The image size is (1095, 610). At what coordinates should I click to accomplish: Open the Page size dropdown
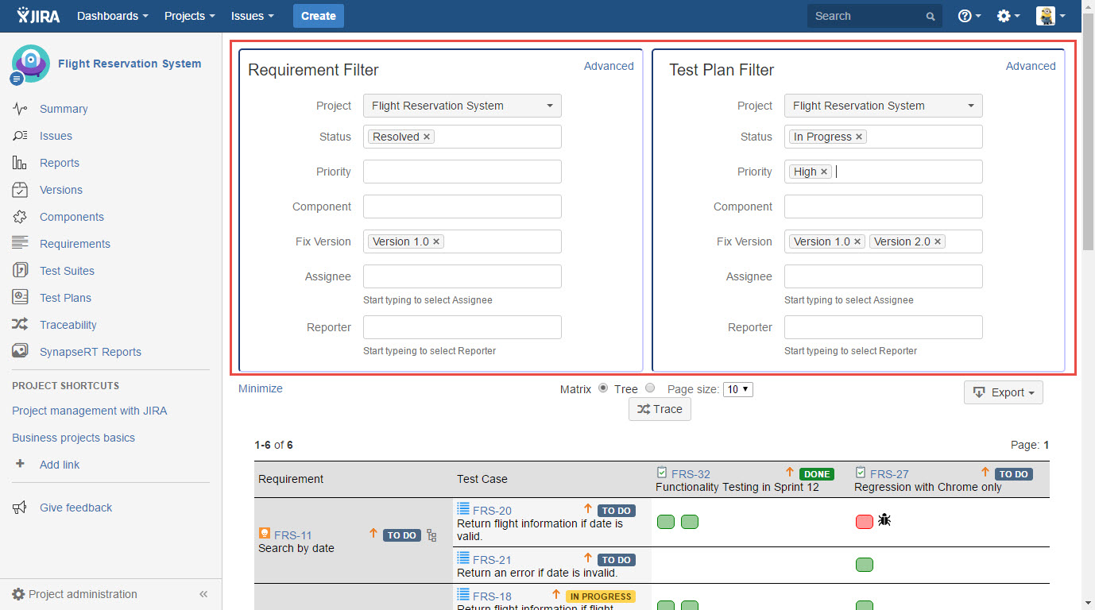point(737,389)
